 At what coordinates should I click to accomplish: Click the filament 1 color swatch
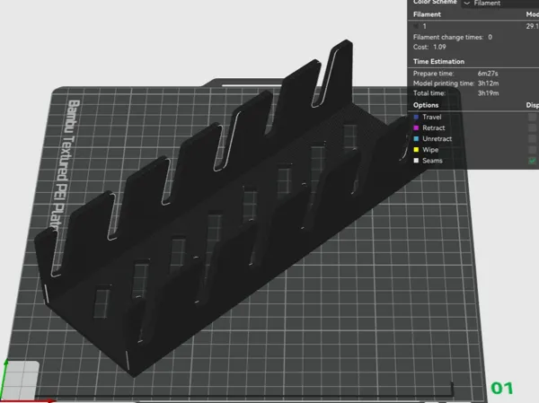(x=416, y=26)
